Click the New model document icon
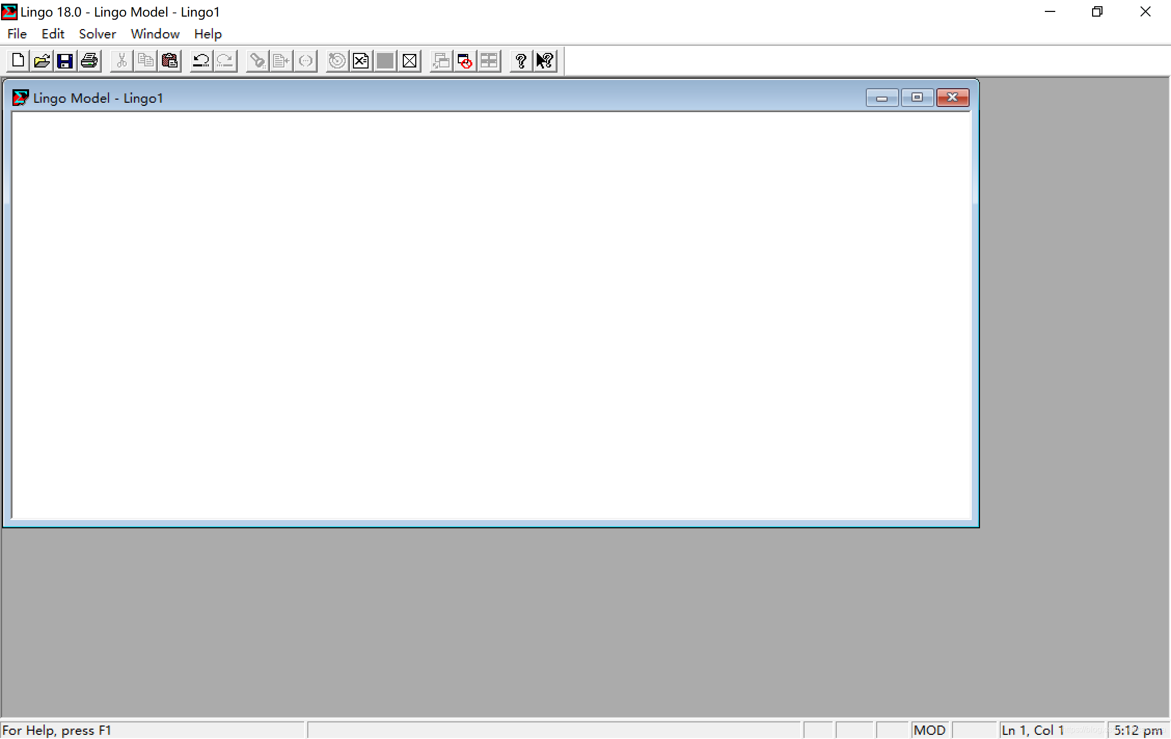Image resolution: width=1171 pixels, height=739 pixels. point(18,61)
